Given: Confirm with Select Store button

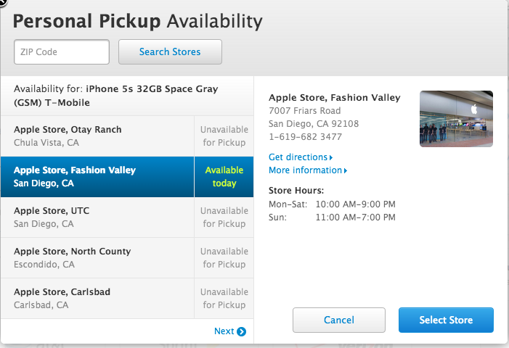Looking at the screenshot, I should click(446, 320).
